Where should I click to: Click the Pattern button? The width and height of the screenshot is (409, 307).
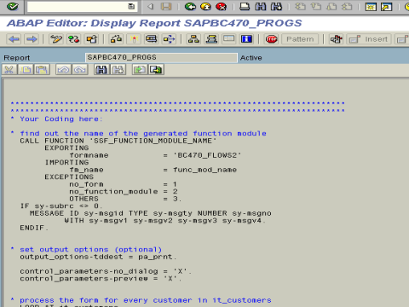click(x=300, y=39)
